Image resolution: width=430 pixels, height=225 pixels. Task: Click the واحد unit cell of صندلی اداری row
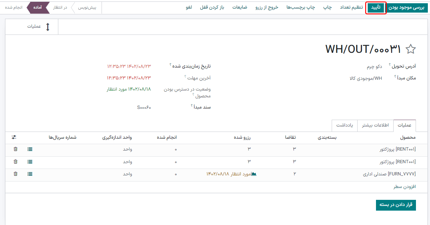[x=127, y=174]
